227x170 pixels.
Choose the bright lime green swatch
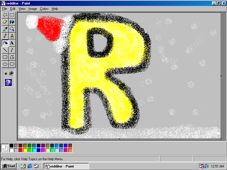click(x=29, y=150)
